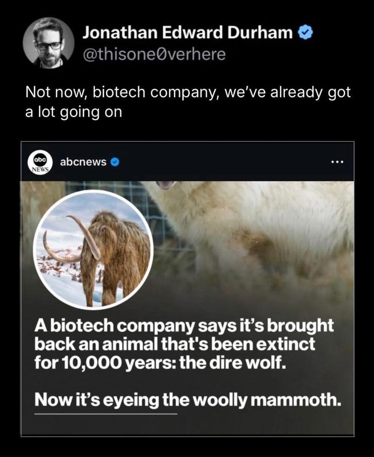View the circular woolly mammoth thumbnail
Image resolution: width=374 pixels, height=457 pixels.
[93, 250]
